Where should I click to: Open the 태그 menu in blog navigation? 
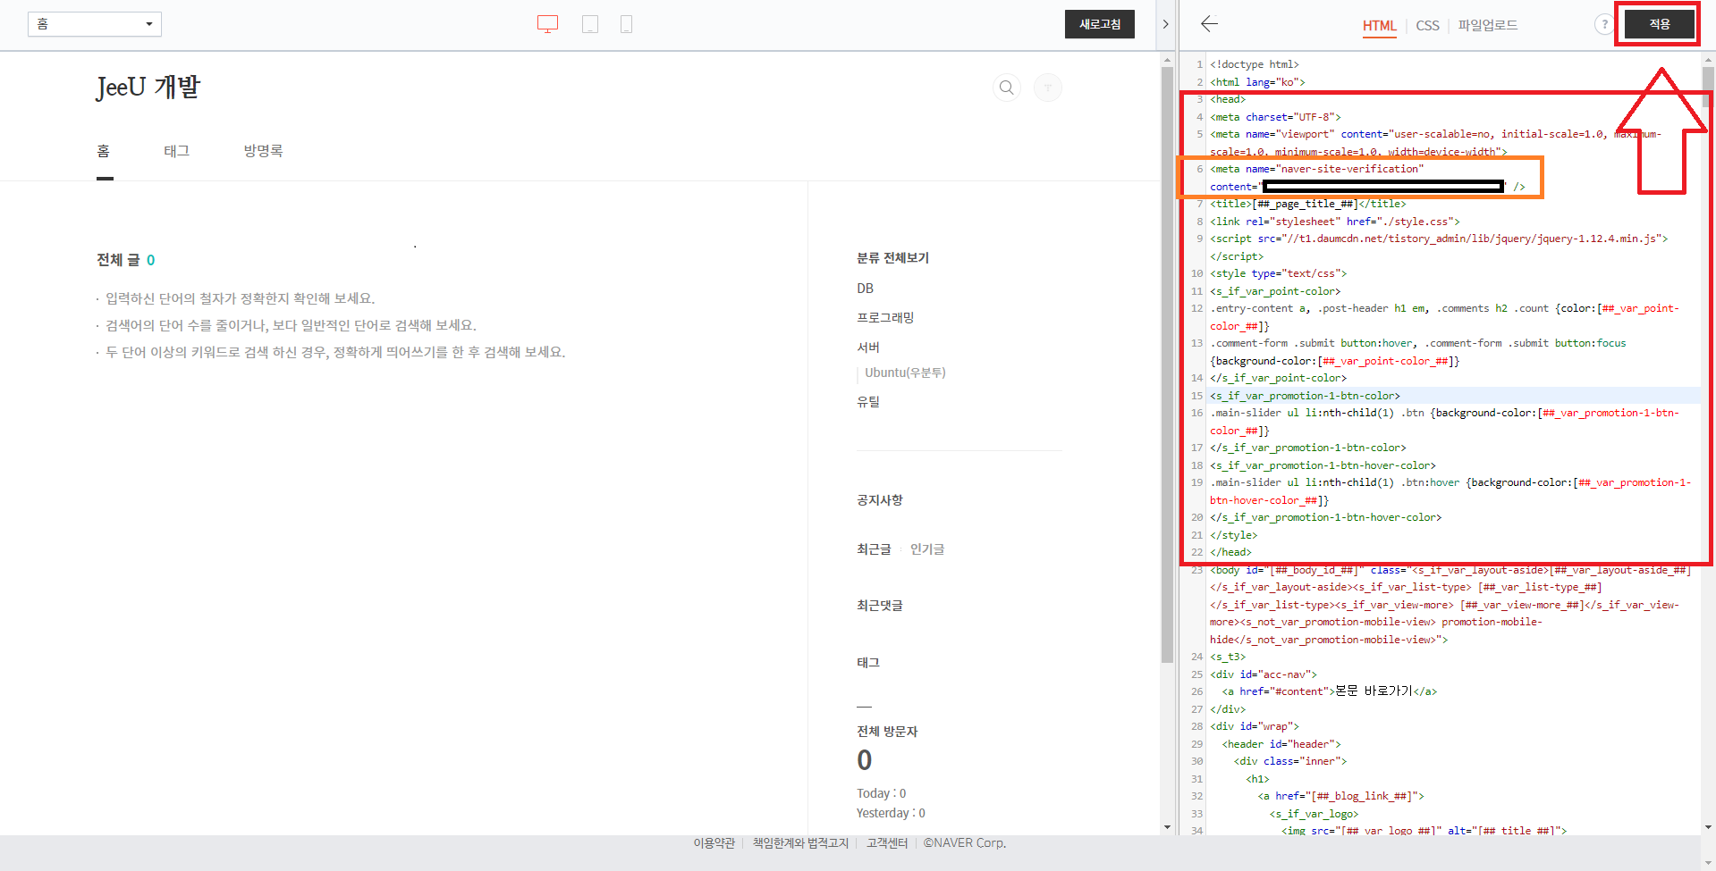(x=176, y=151)
